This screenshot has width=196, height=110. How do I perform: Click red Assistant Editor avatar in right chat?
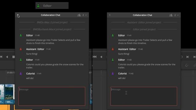click(113, 49)
